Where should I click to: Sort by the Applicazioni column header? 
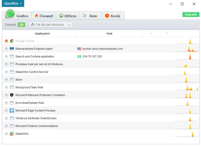click(x=42, y=34)
